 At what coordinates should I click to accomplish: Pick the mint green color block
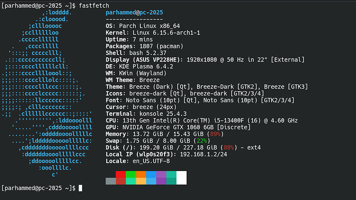tap(131, 181)
